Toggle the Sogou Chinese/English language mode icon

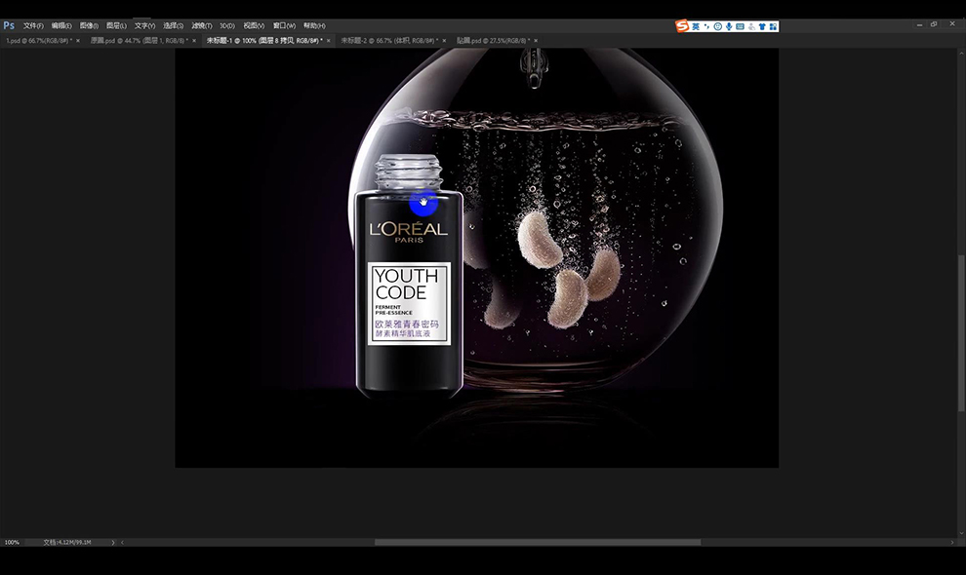tap(696, 26)
